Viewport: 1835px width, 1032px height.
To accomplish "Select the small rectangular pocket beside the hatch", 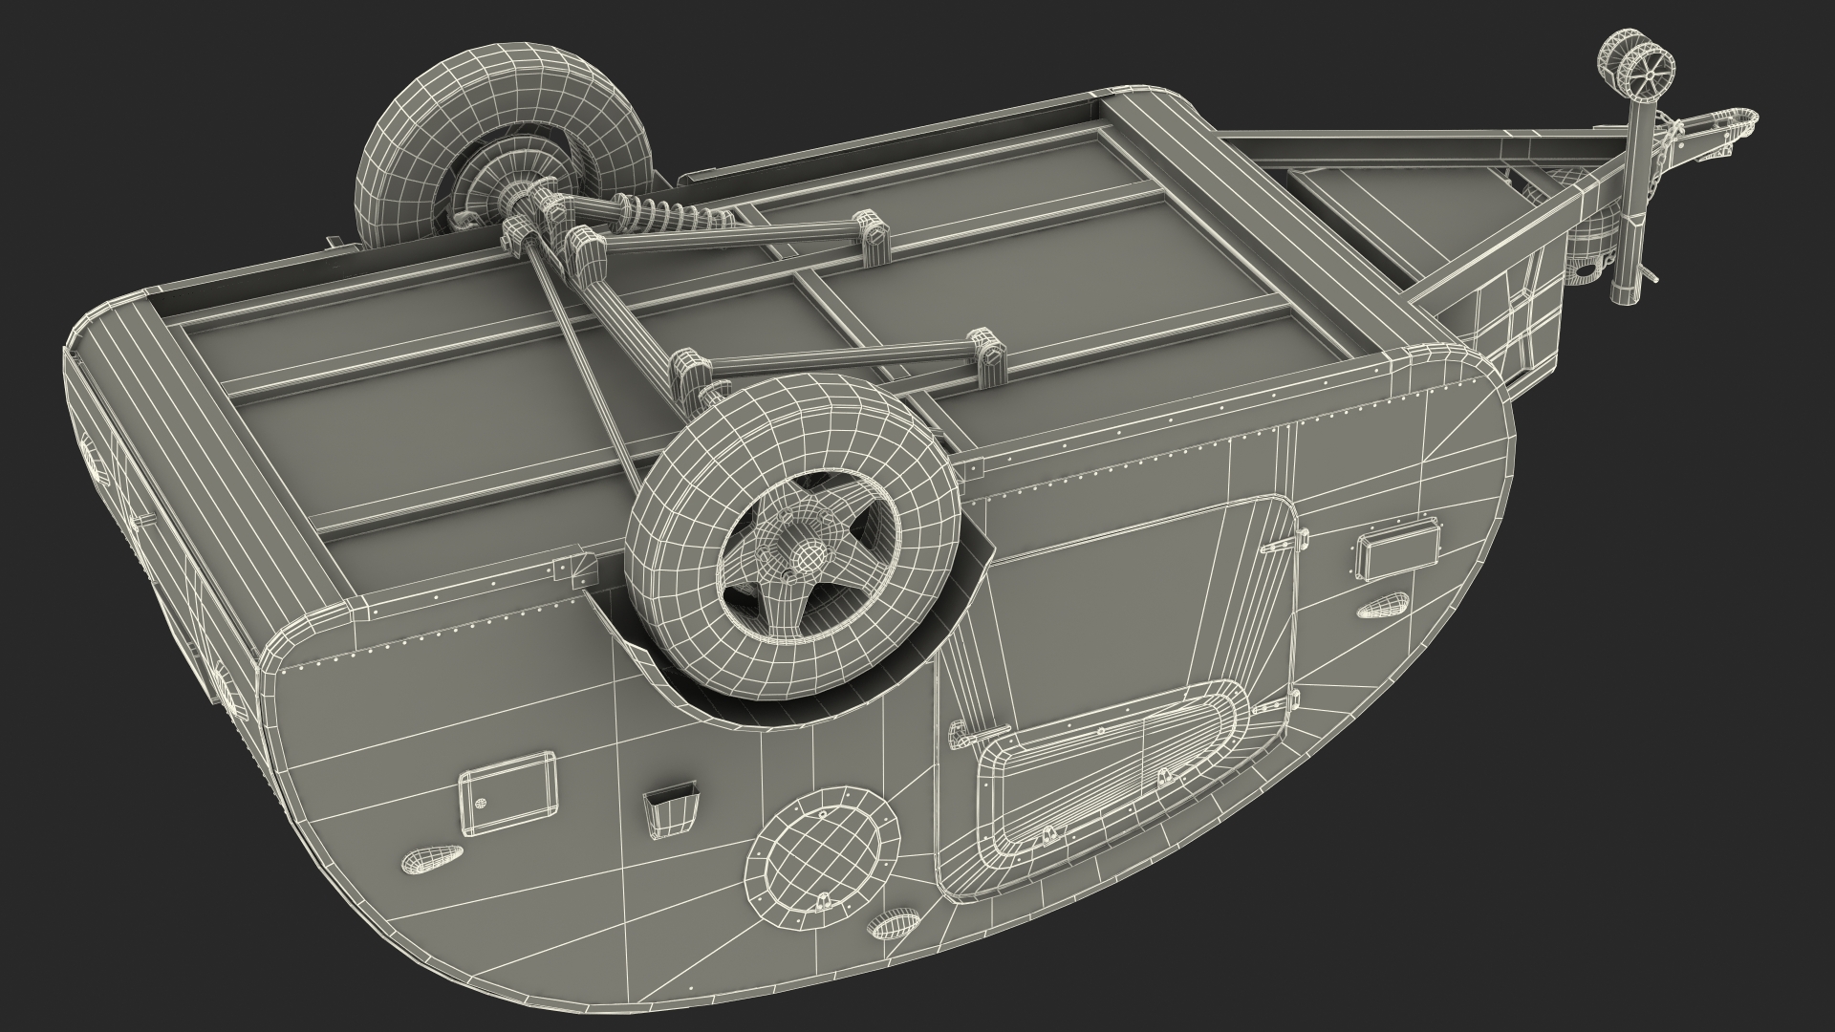I will [671, 810].
